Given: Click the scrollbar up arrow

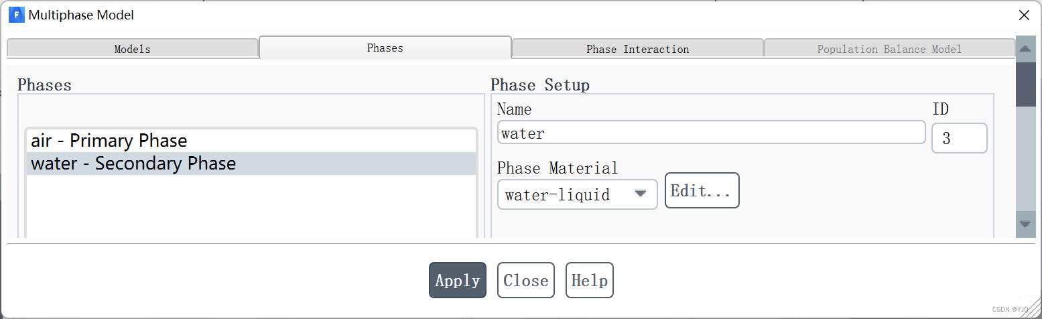Looking at the screenshot, I should coord(1025,48).
